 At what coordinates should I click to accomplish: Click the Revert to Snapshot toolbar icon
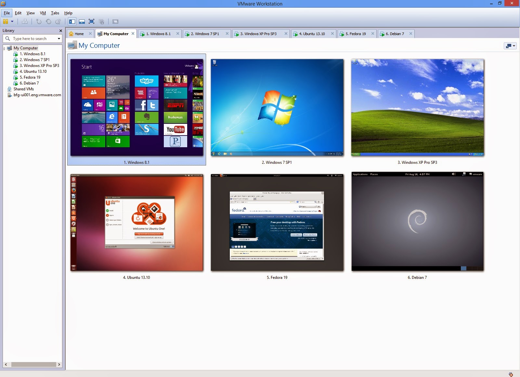point(48,22)
